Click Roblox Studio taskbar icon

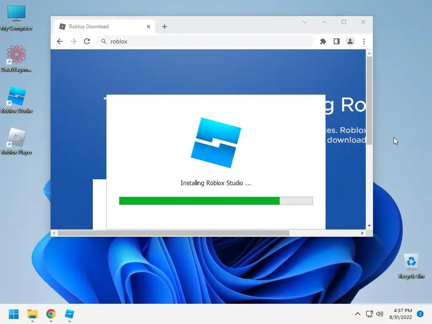70,314
